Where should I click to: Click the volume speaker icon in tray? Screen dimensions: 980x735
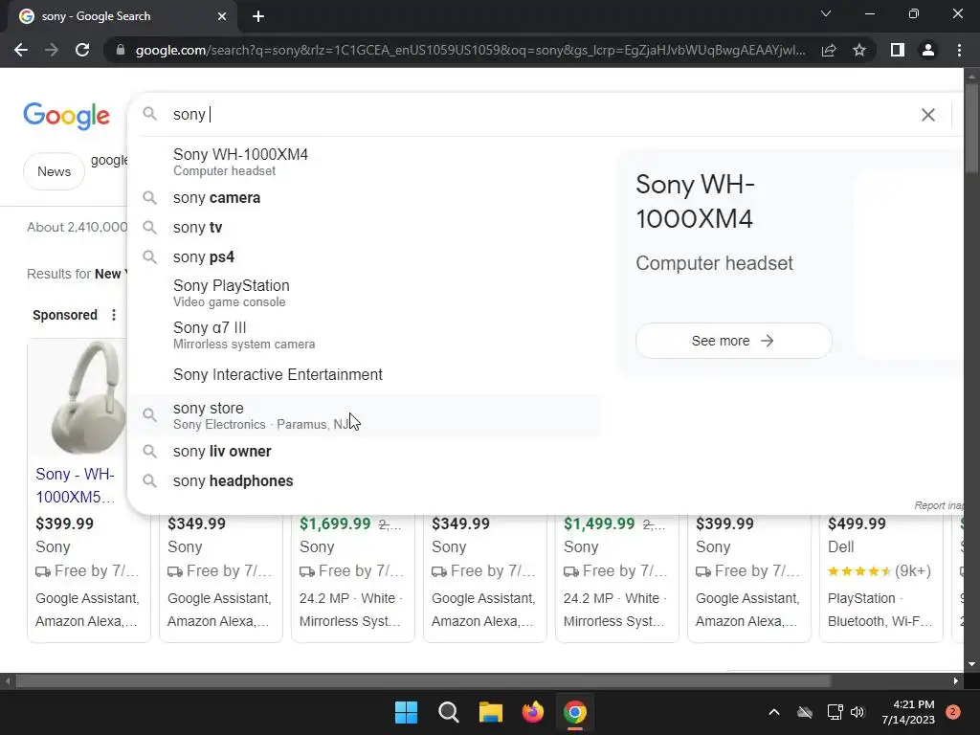(x=857, y=712)
